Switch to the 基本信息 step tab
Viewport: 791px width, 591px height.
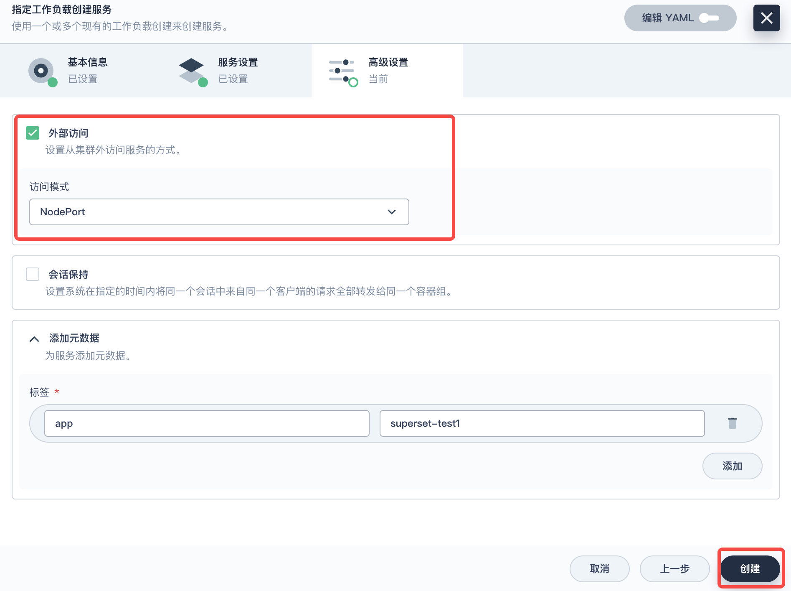click(x=88, y=70)
